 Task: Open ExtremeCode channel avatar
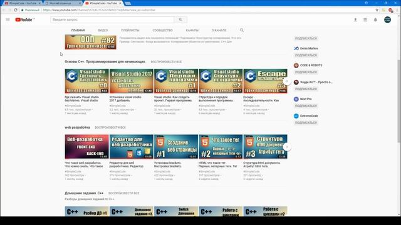(x=296, y=116)
